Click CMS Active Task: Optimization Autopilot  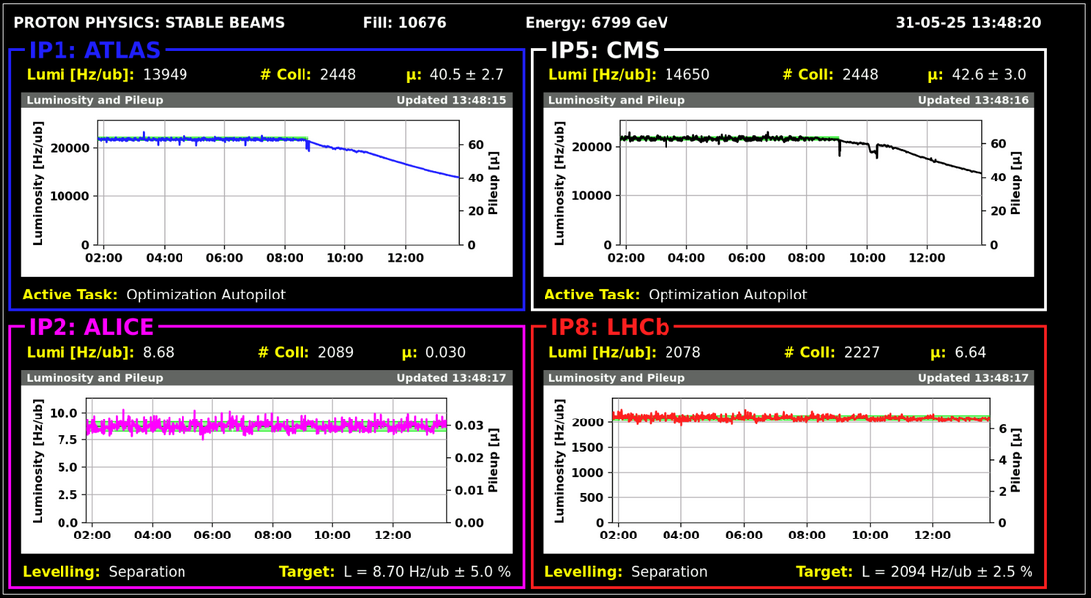pos(676,295)
